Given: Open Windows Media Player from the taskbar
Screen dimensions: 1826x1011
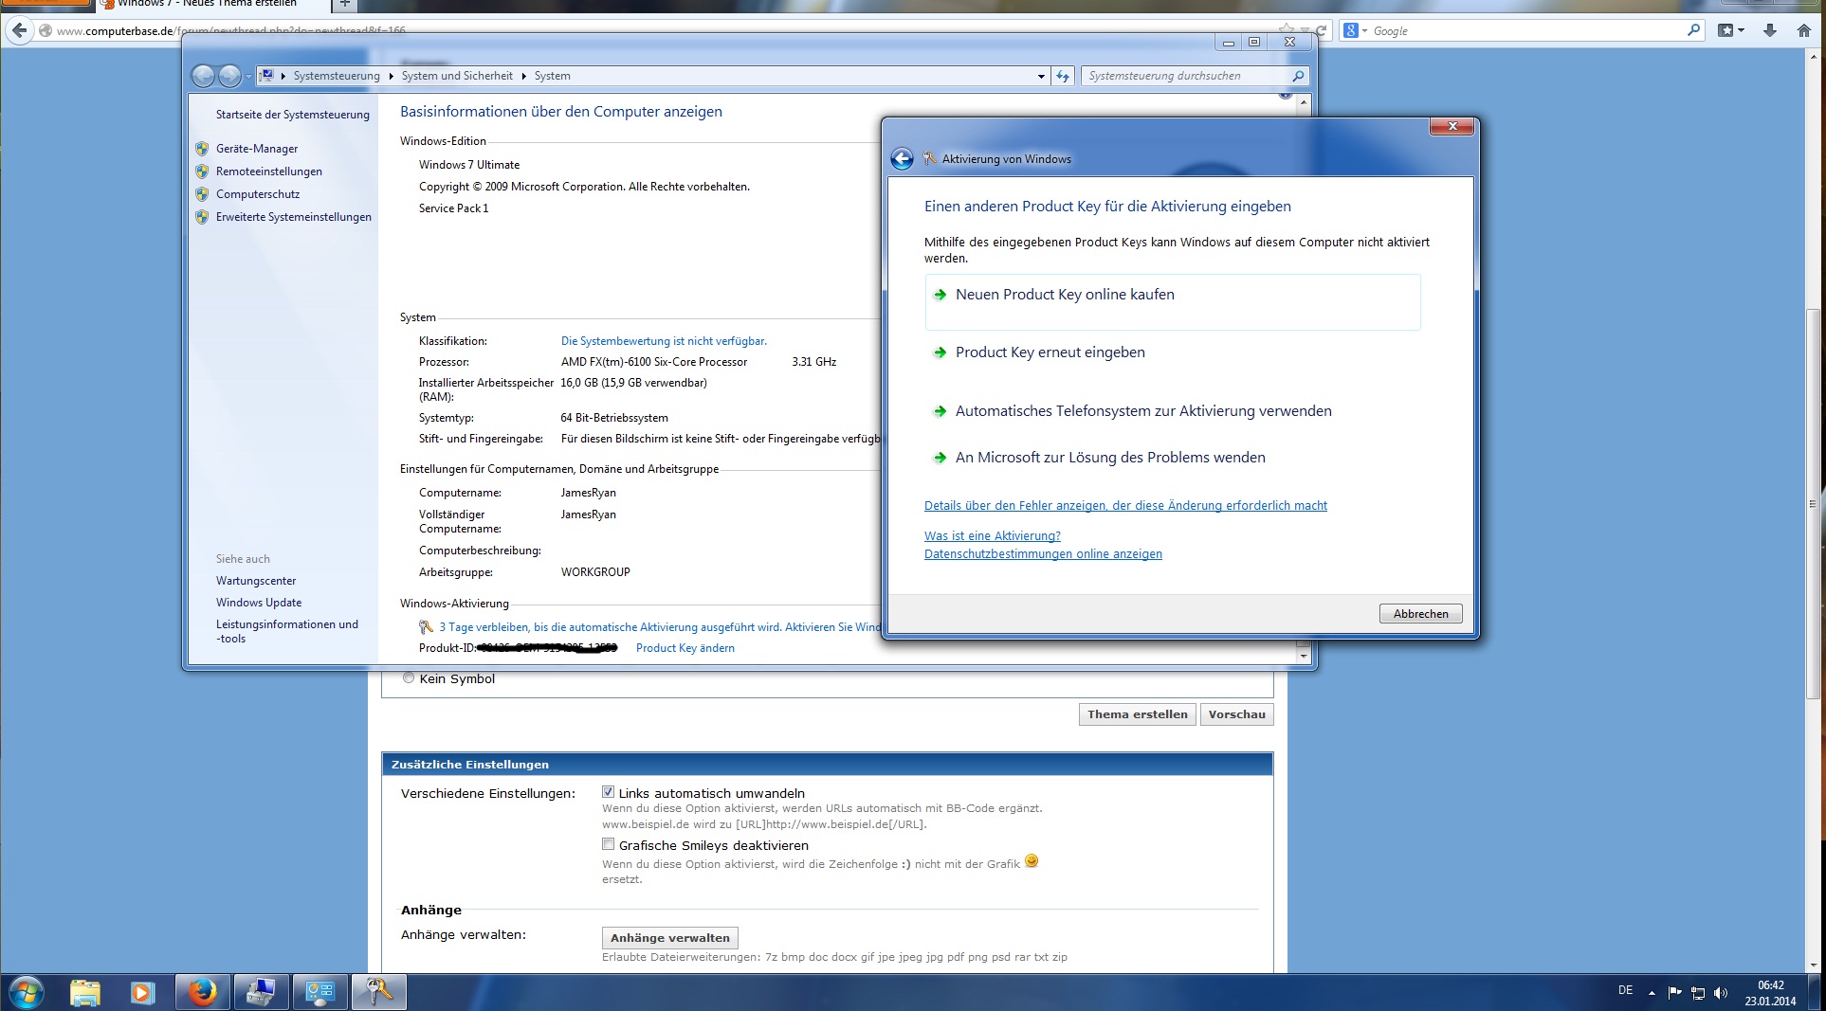Looking at the screenshot, I should (142, 992).
